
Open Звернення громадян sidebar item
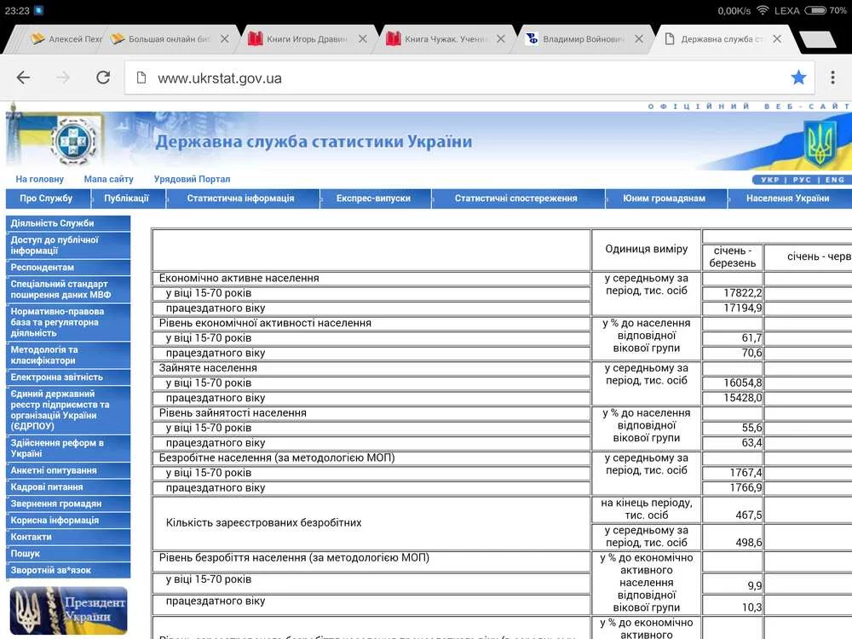[x=68, y=504]
